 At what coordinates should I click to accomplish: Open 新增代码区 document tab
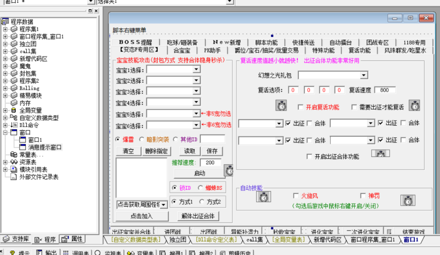pos(327,240)
